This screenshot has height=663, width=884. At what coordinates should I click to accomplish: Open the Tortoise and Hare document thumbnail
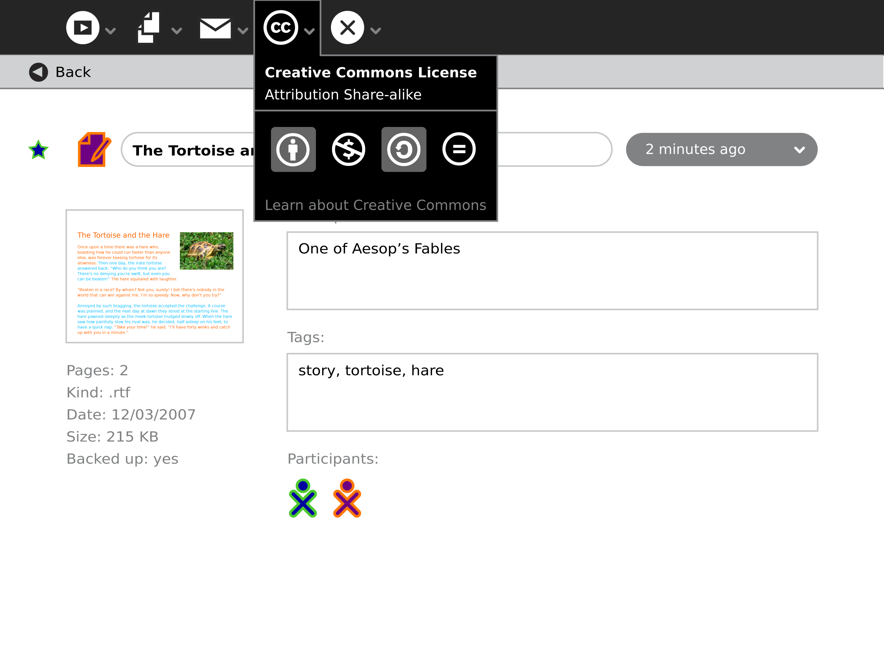click(155, 276)
